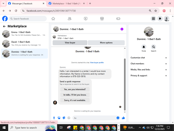The image size is (174, 131).
Task: Open the tab search dropdown arrow
Action: (3, 3)
